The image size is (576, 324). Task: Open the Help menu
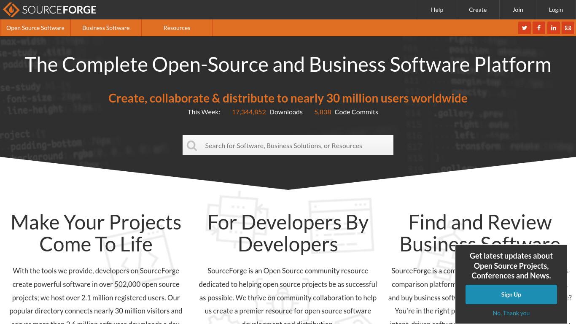click(x=437, y=10)
